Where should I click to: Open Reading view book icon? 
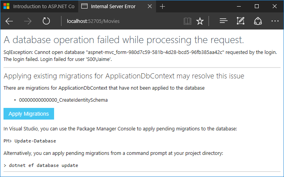pos(188,21)
